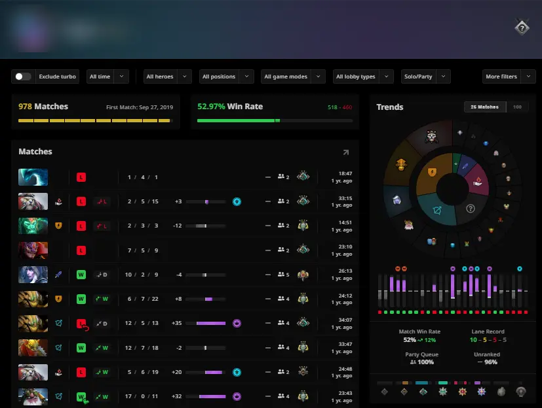Open full Matches list arrow icon
Viewport: 542px width, 408px height.
(x=345, y=152)
